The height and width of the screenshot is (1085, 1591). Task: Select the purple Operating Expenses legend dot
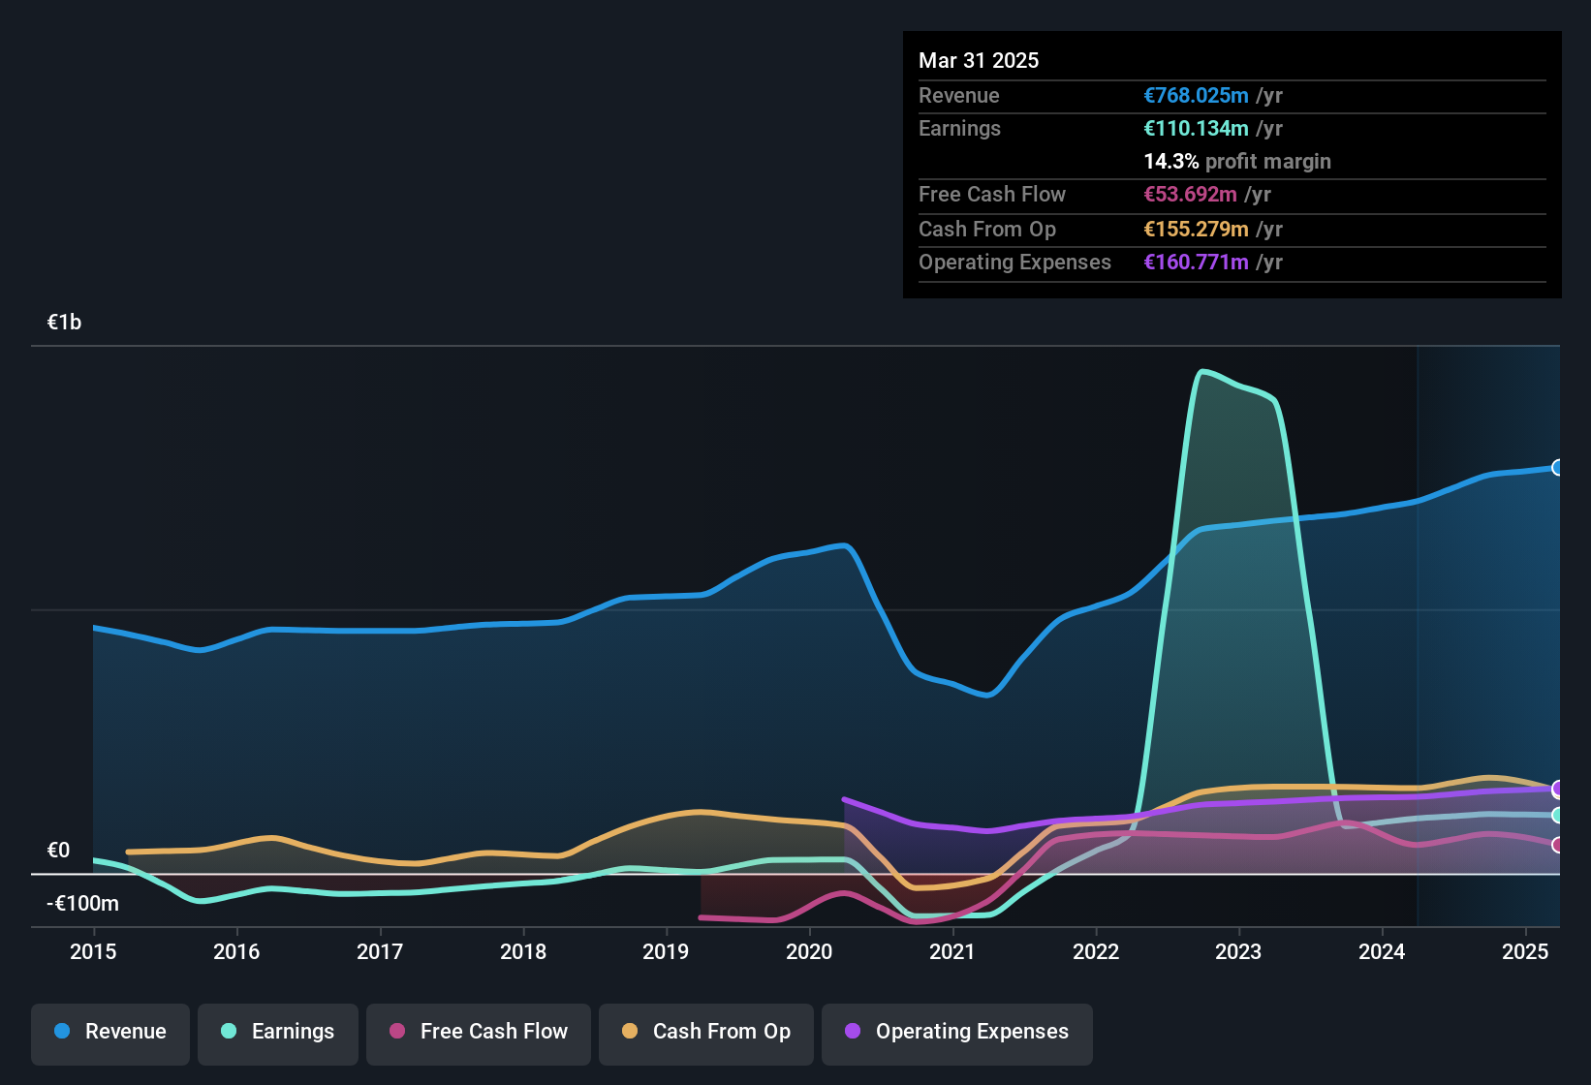(x=852, y=1032)
